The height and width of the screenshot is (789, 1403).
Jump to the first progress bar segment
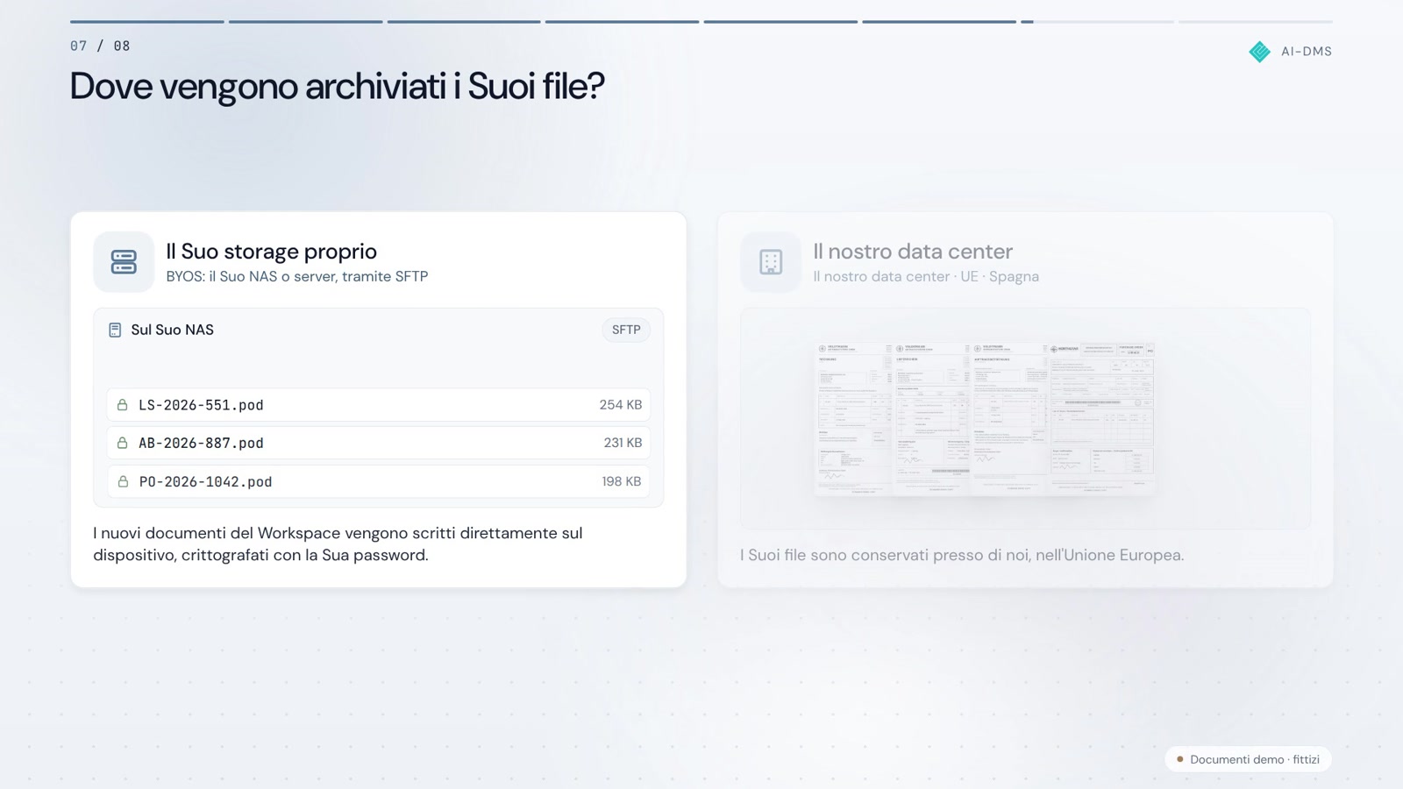(147, 22)
